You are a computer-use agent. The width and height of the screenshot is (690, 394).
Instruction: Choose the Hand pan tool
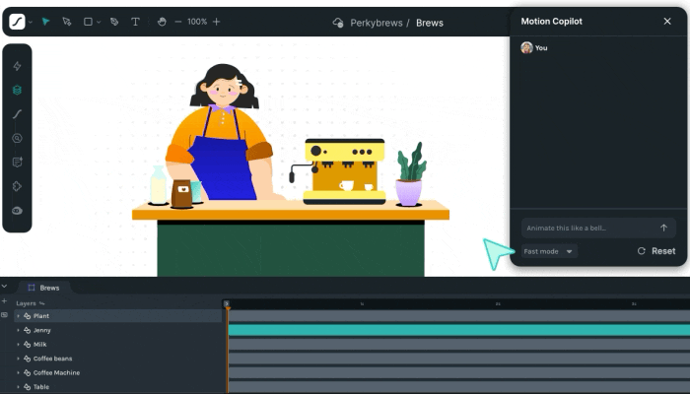(x=162, y=22)
